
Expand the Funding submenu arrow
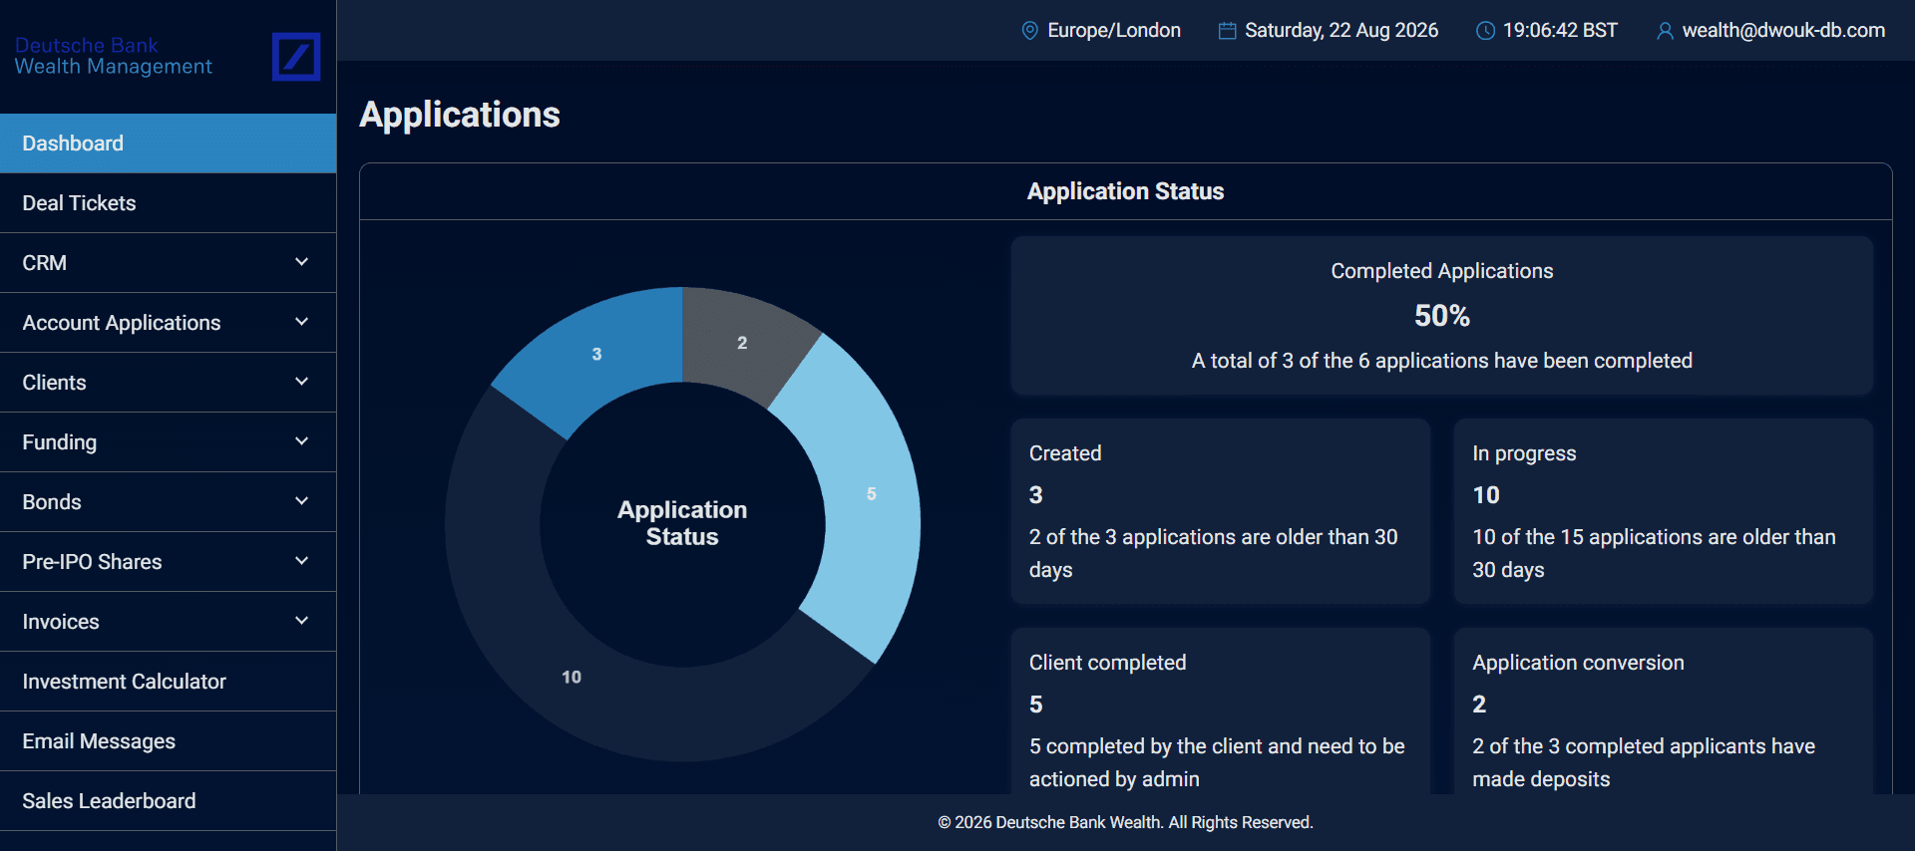click(x=302, y=441)
